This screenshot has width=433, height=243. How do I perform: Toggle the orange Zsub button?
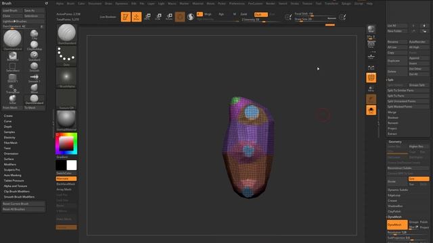pos(261,14)
